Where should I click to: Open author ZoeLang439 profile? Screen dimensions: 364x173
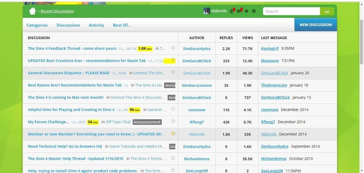[x=197, y=171]
